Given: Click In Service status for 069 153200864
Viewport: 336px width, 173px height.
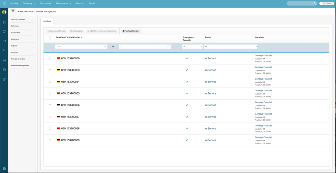Looking at the screenshot, I should (211, 82).
